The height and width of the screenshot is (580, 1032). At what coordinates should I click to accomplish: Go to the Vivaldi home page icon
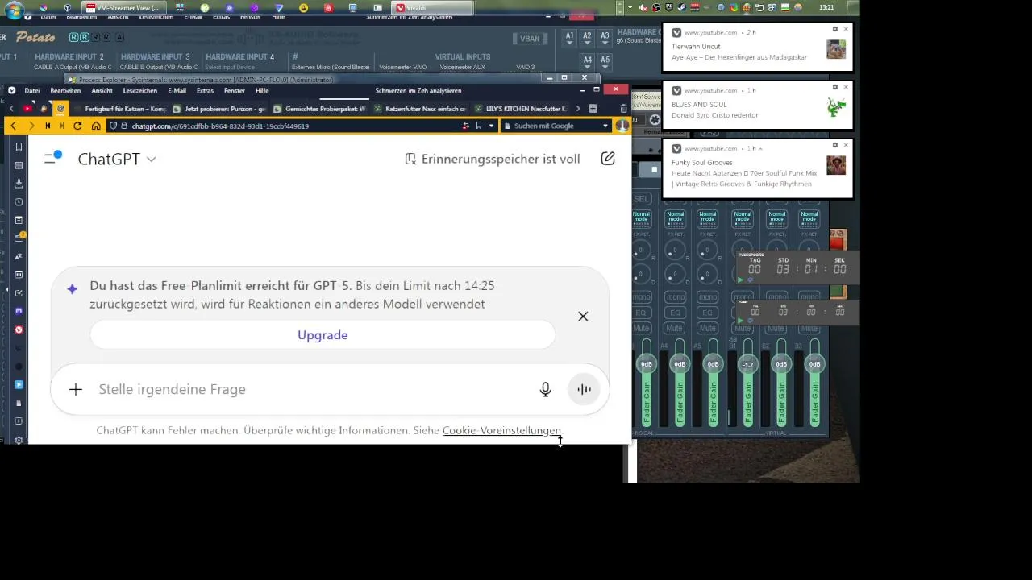click(x=95, y=126)
